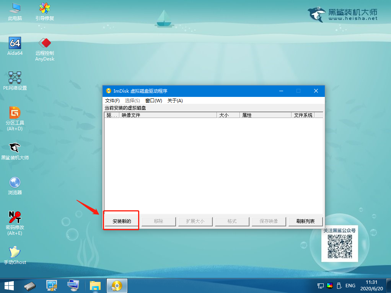Sort by the 文件系统 column header
Viewport: 391px width, 293px height.
tap(303, 115)
